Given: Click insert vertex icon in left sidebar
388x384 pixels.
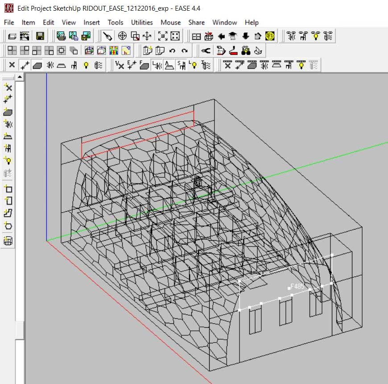Looking at the screenshot, I should coord(8,87).
